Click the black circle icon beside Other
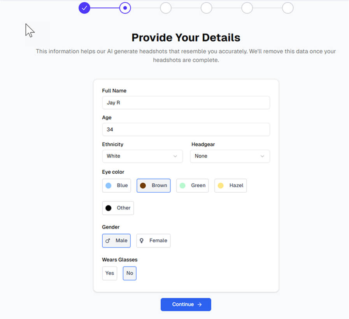 tap(110, 208)
